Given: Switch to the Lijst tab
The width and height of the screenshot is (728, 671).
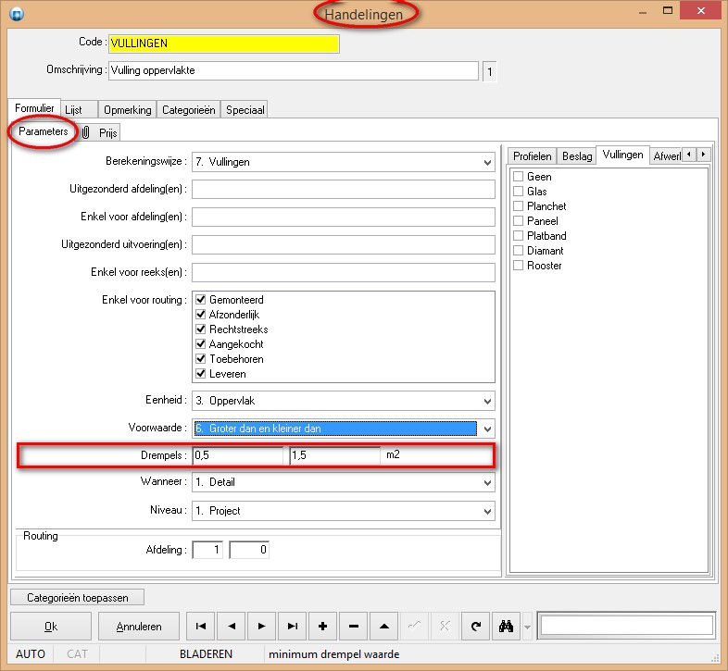Looking at the screenshot, I should pos(79,110).
